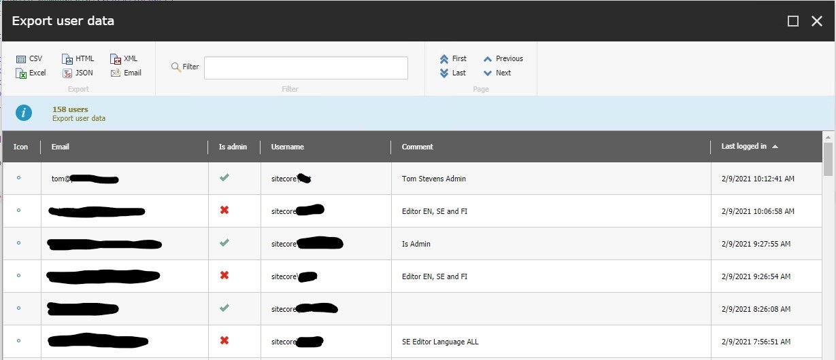Screen dimensions: 836x360
Task: Click the magnifier Filter icon
Action: [176, 67]
